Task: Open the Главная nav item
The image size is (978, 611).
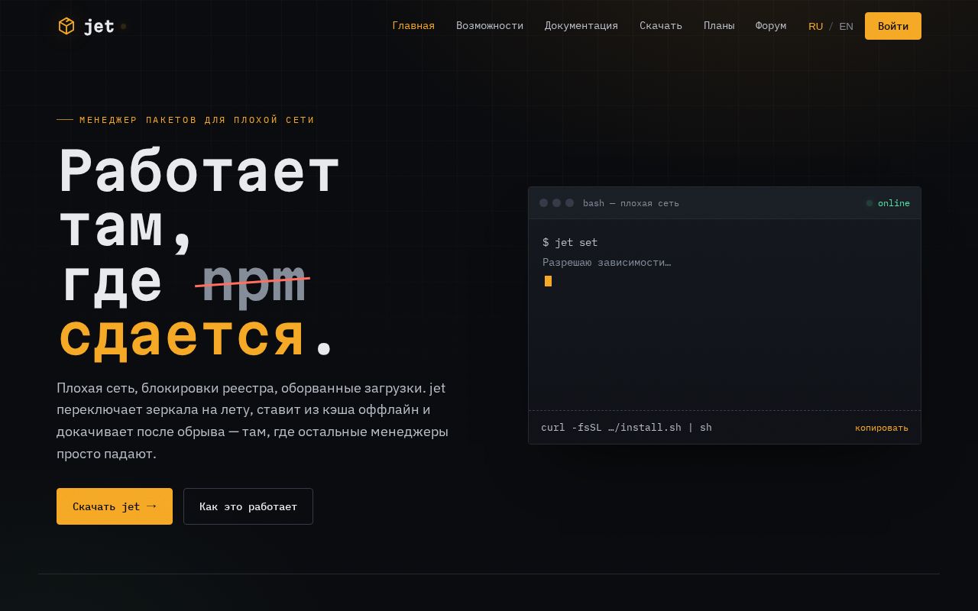Action: tap(413, 26)
